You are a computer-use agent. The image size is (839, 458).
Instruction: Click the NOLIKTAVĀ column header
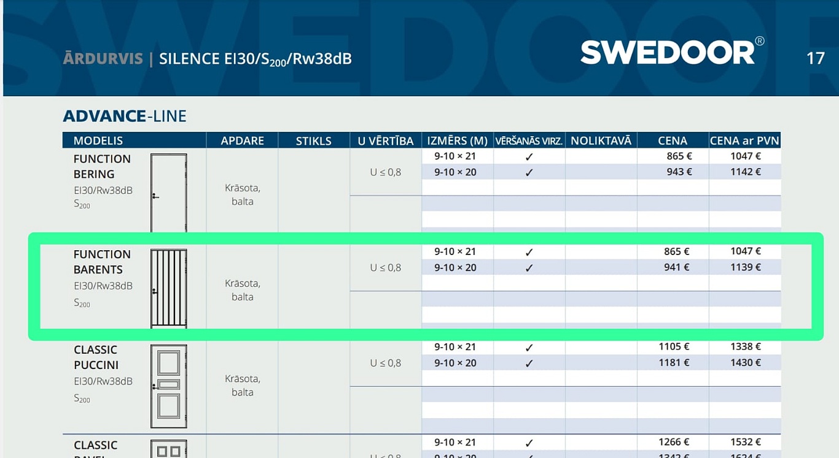coord(601,140)
